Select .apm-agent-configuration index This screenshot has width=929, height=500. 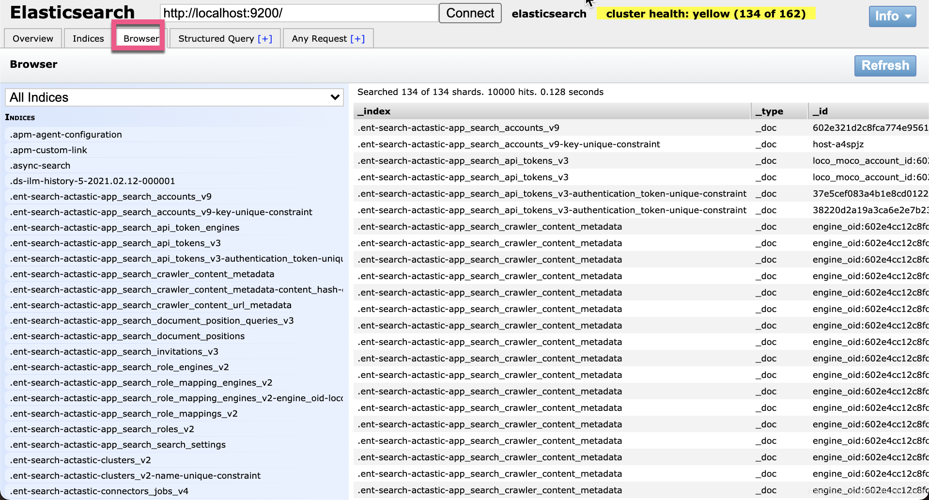coord(174,135)
